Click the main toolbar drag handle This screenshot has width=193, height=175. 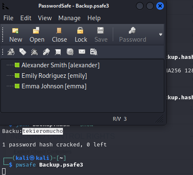click(x=3, y=34)
